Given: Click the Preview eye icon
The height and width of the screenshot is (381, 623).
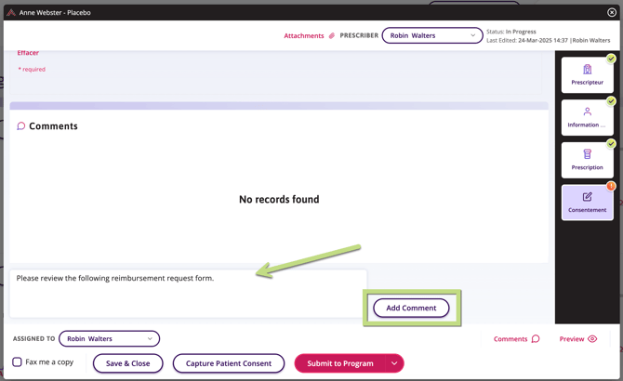Looking at the screenshot, I should pyautogui.click(x=592, y=338).
